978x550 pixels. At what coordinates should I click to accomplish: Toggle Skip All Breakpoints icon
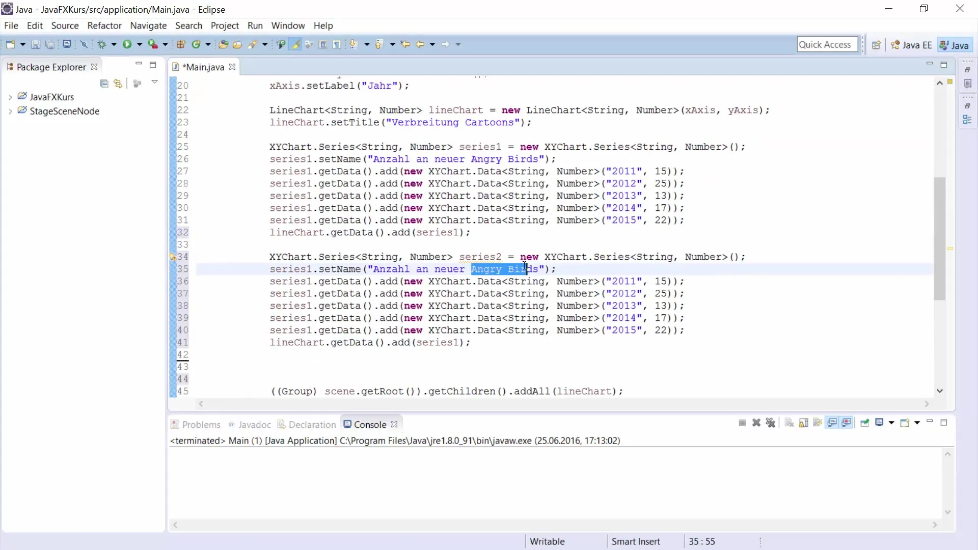click(x=84, y=45)
